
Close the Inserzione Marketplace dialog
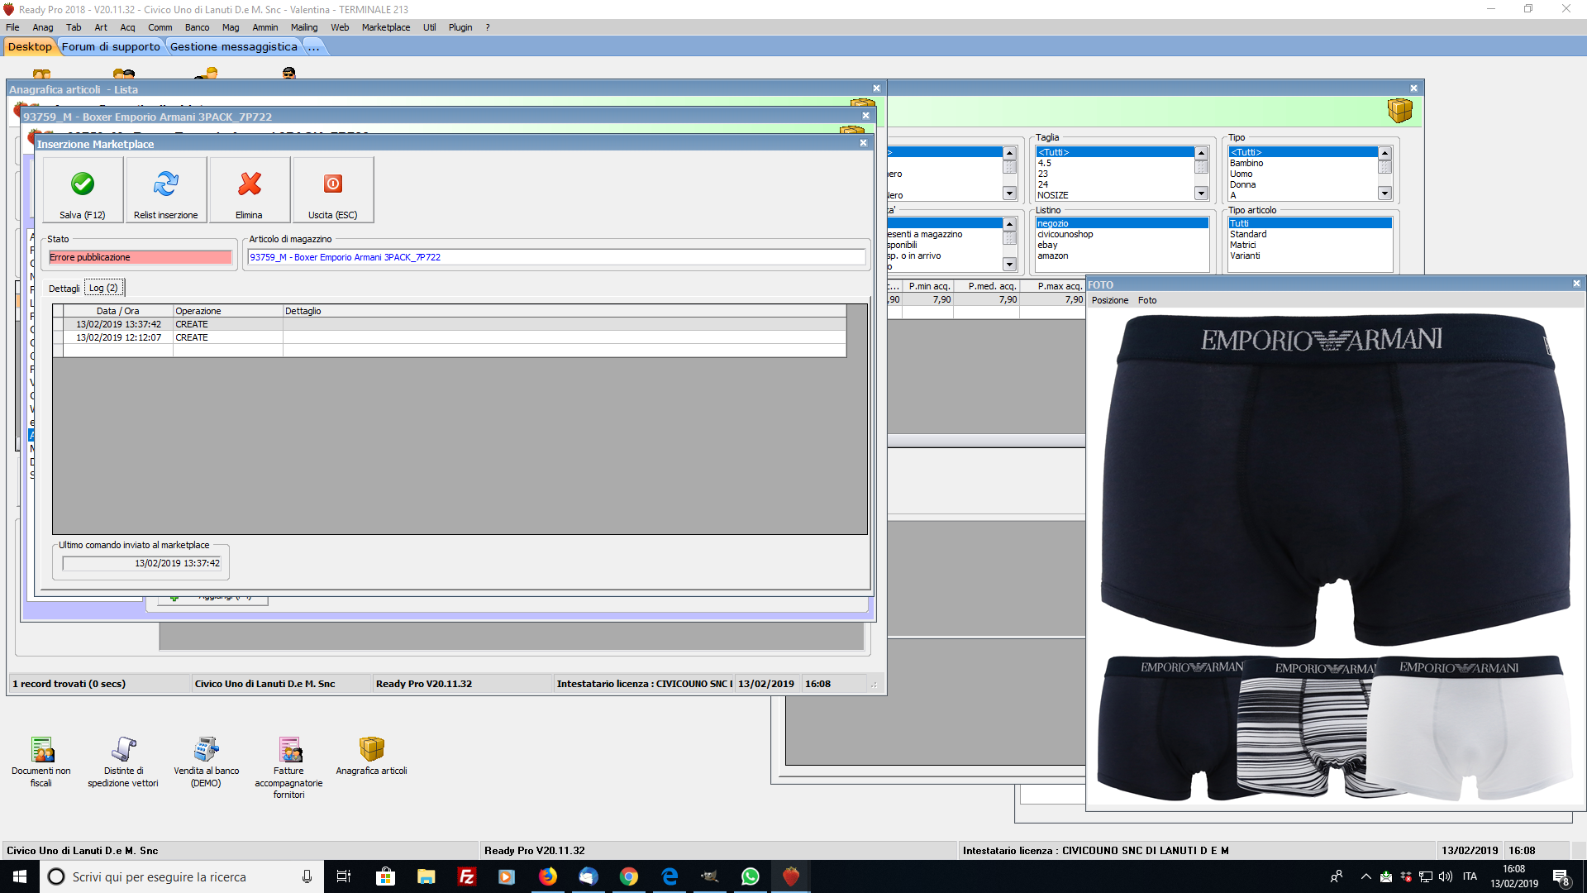(x=863, y=143)
